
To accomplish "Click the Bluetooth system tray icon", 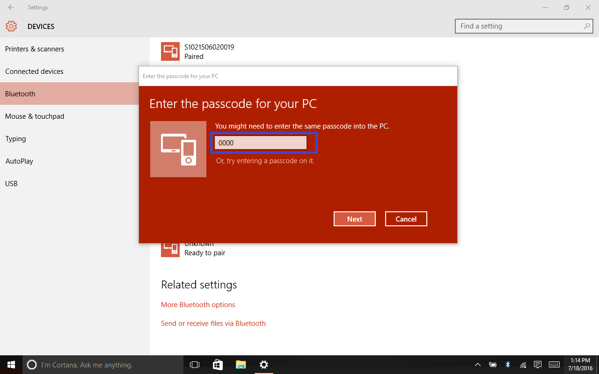I will click(x=508, y=365).
